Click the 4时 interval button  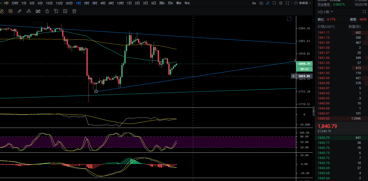coord(103,3)
